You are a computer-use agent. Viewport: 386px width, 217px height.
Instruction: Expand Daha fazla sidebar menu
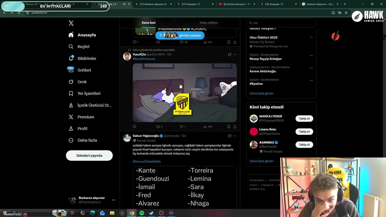(x=83, y=140)
